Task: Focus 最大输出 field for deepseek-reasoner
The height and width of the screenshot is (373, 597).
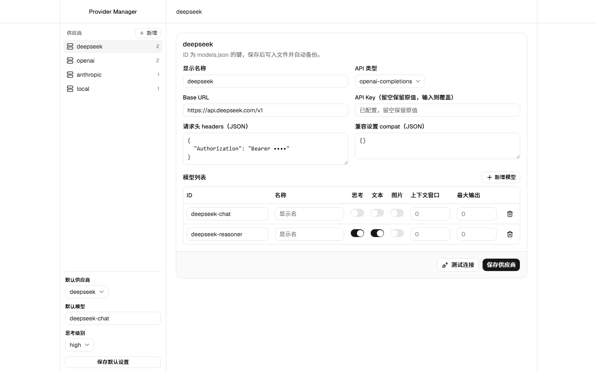Action: click(477, 234)
